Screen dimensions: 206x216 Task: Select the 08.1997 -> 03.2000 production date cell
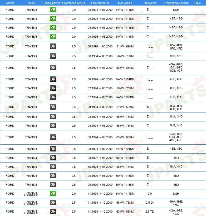(100, 158)
